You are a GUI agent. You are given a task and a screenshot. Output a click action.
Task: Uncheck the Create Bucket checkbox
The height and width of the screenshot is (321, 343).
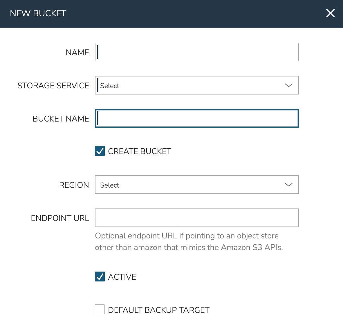pos(100,151)
